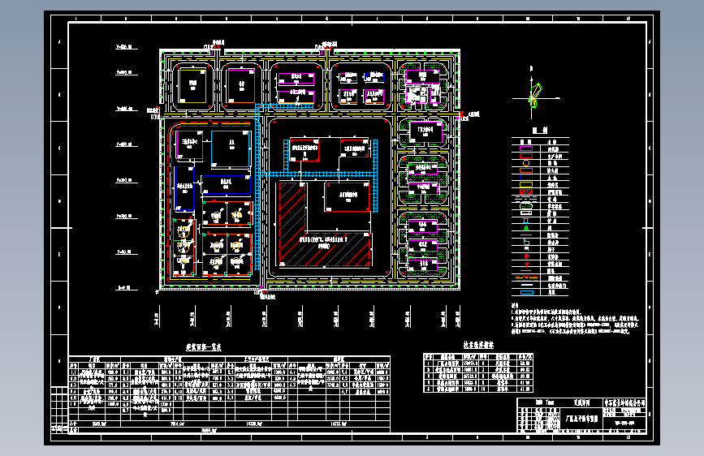Select the red hatched rectangle legend symbol

526,191
